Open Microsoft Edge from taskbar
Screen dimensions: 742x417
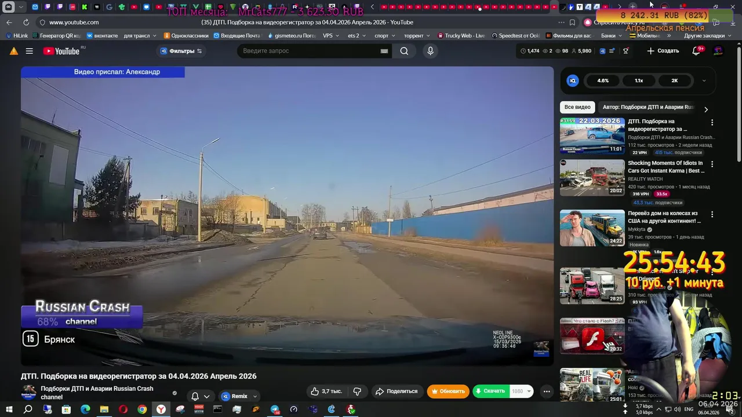click(x=85, y=409)
